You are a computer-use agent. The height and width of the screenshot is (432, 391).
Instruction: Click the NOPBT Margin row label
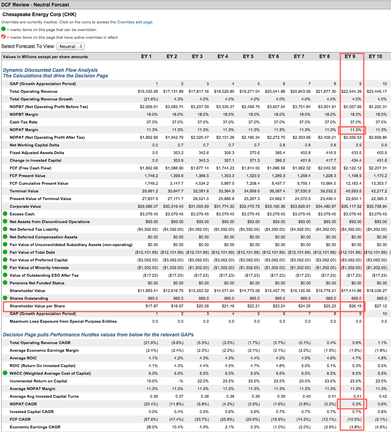(x=24, y=114)
